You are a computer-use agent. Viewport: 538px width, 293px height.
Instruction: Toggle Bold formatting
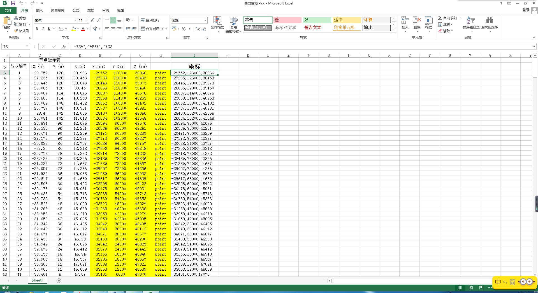click(x=37, y=29)
